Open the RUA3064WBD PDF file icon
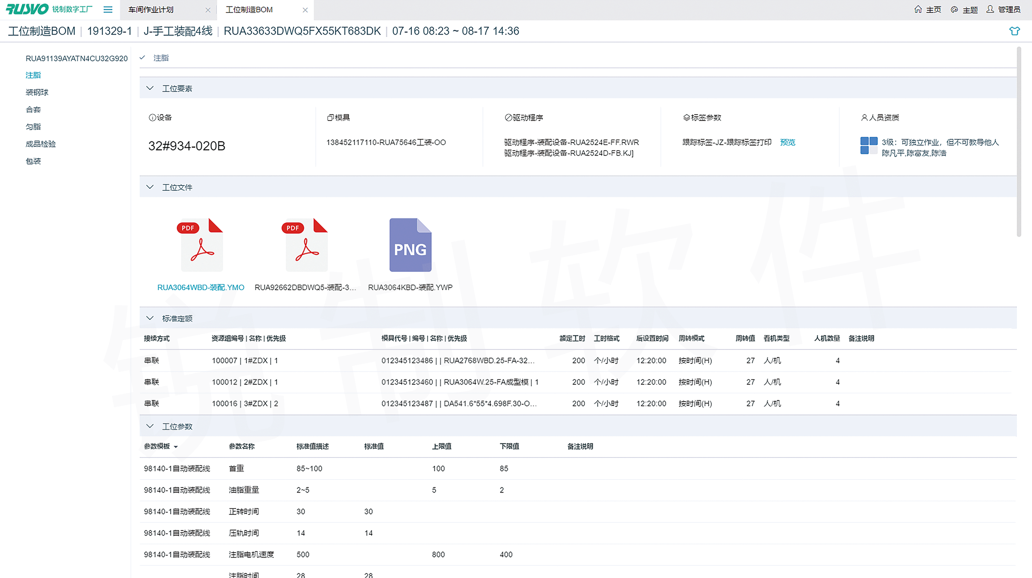 point(201,245)
